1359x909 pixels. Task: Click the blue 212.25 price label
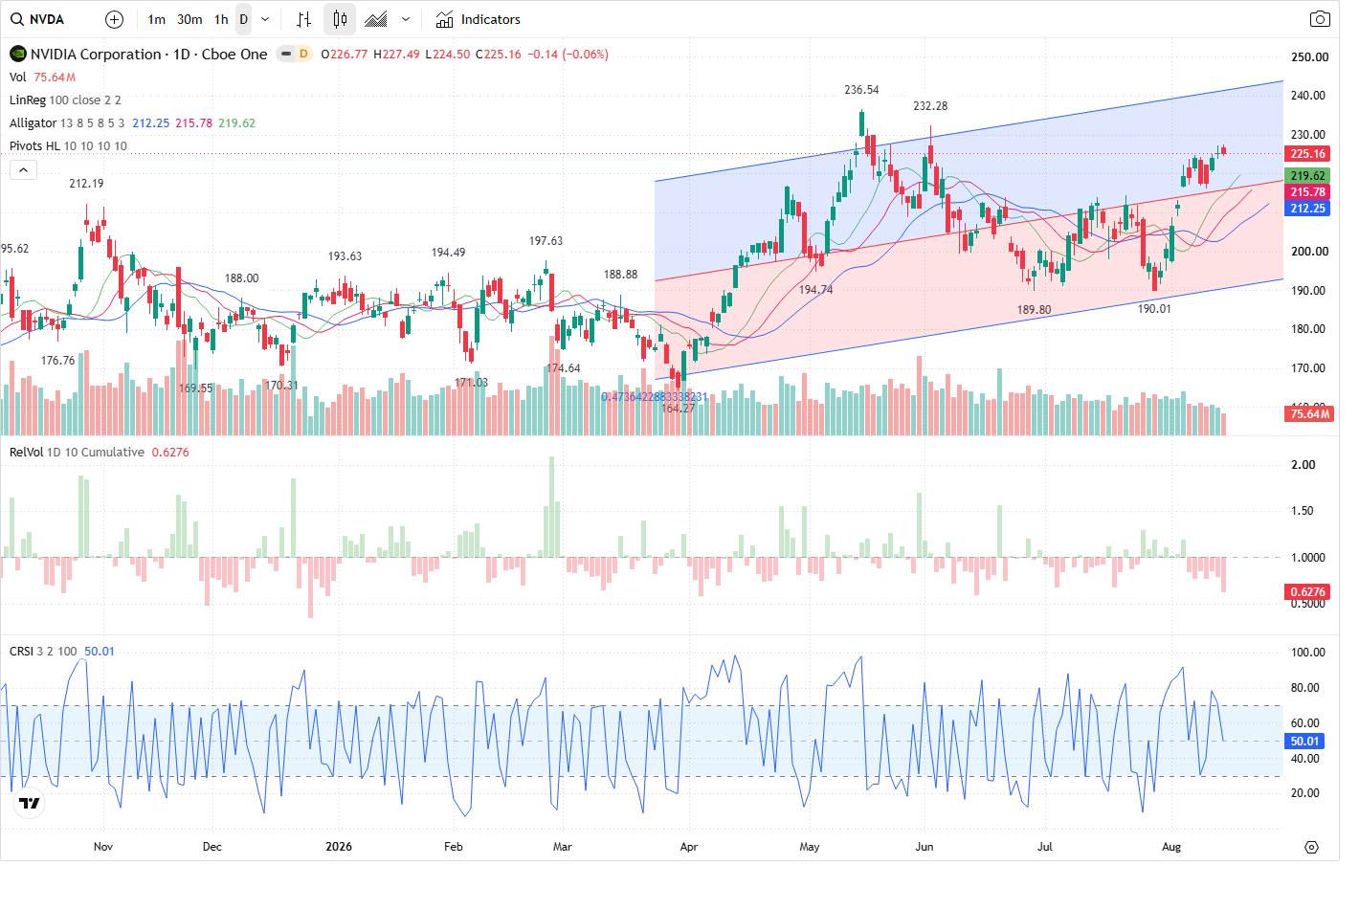(x=1307, y=208)
